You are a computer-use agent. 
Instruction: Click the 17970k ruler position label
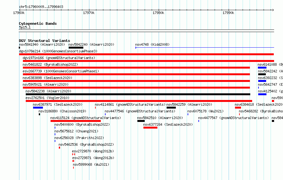click(89, 13)
